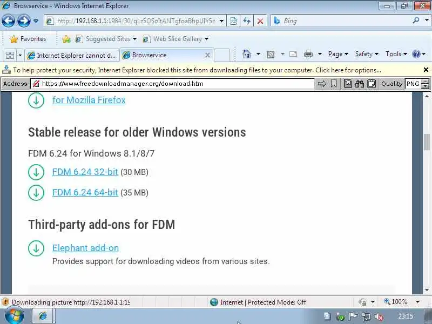Open the Page menu

click(338, 55)
